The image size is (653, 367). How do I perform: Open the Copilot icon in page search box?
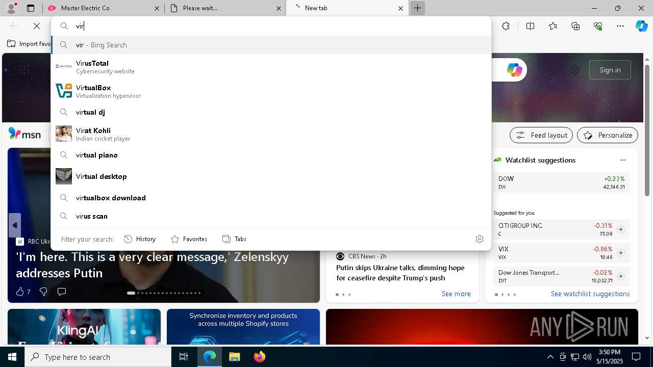click(514, 70)
